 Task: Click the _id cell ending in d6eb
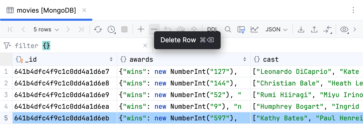point(65,118)
